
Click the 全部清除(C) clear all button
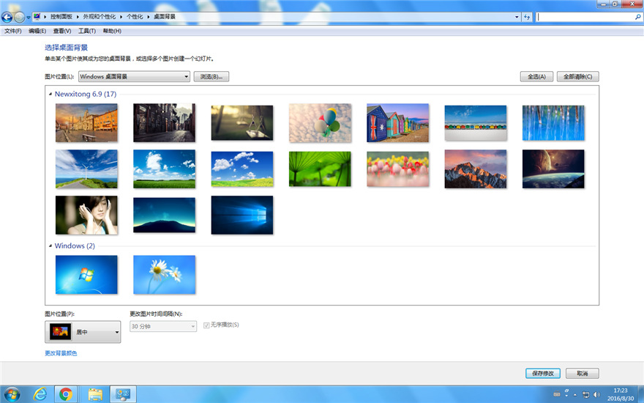[577, 76]
